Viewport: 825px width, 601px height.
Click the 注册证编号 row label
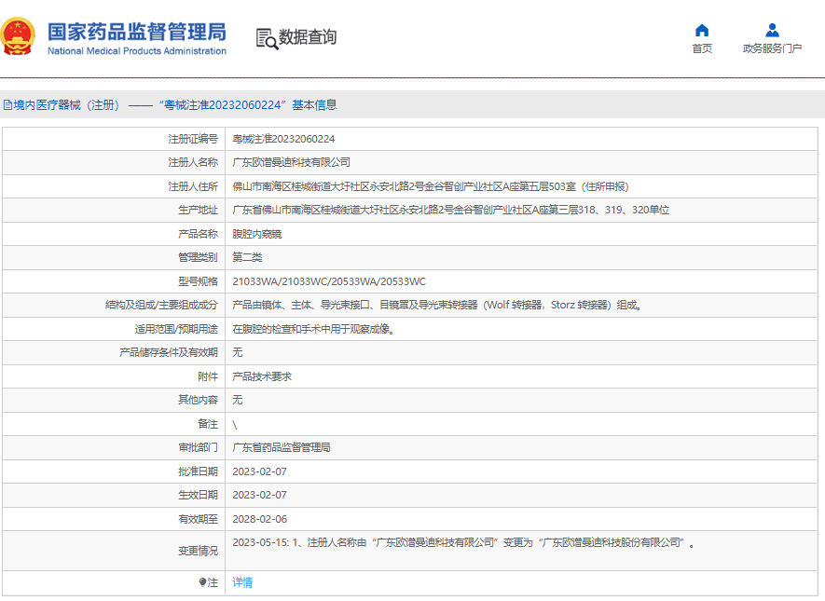click(193, 139)
